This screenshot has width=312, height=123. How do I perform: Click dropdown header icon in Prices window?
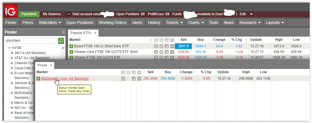click(139, 72)
